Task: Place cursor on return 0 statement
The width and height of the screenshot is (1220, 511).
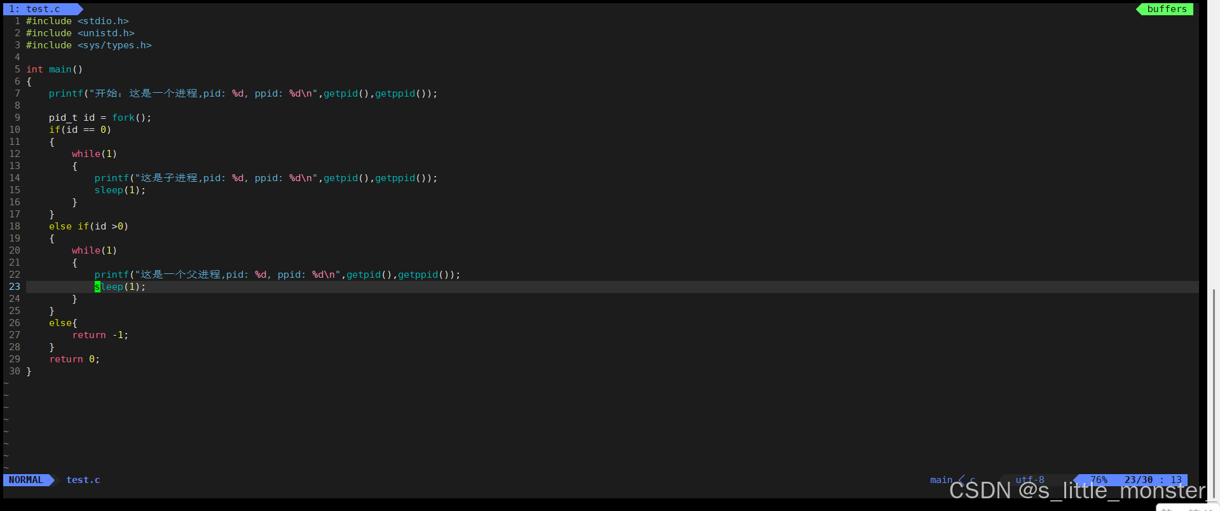Action: coord(74,359)
